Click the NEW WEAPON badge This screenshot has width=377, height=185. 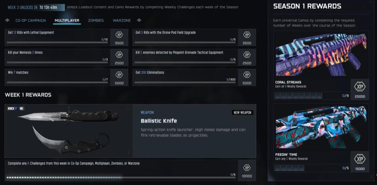[x=242, y=112]
